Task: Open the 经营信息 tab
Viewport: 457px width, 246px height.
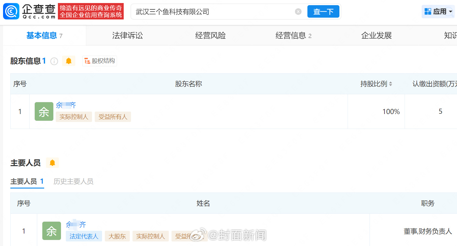Action: coord(293,36)
